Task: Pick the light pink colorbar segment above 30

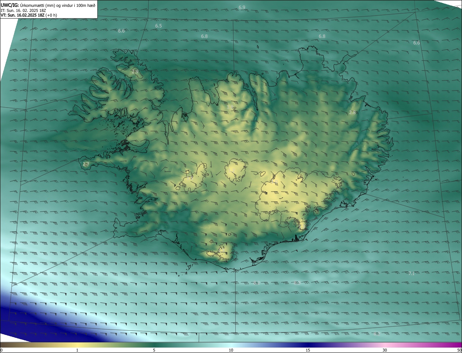Action: pos(385,345)
